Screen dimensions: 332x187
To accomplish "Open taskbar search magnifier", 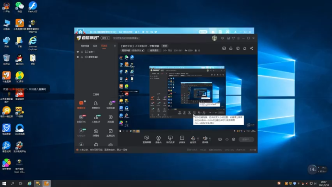I will [12, 183].
